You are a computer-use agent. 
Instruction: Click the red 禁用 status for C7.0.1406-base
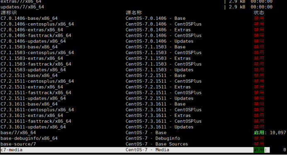[x=259, y=19]
